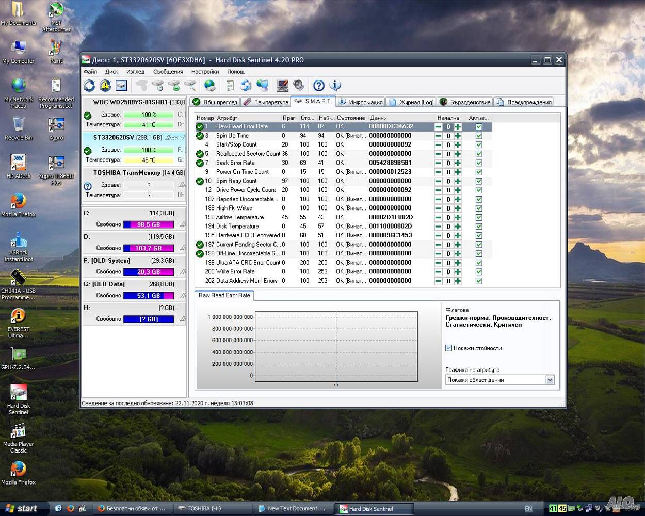Image resolution: width=645 pixels, height=516 pixels.
Task: Switch to the Температура tab
Action: pos(266,102)
